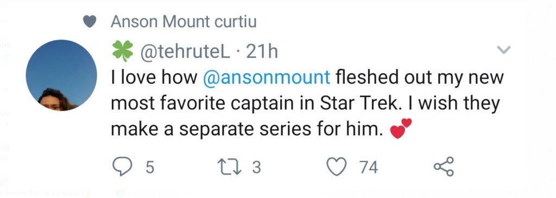Screen dimensions: 556x198
Task: Open the share icon options
Action: 444,167
